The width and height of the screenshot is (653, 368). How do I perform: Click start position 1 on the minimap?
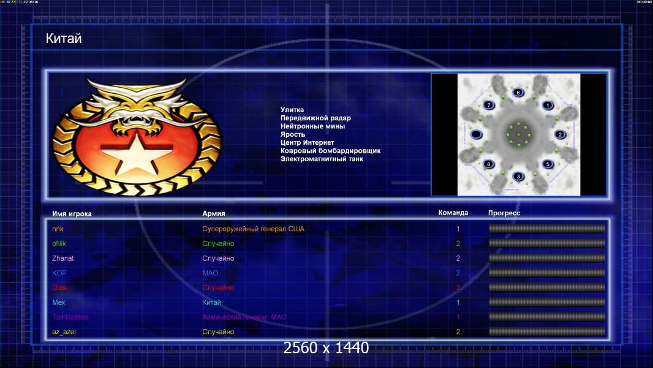[548, 105]
